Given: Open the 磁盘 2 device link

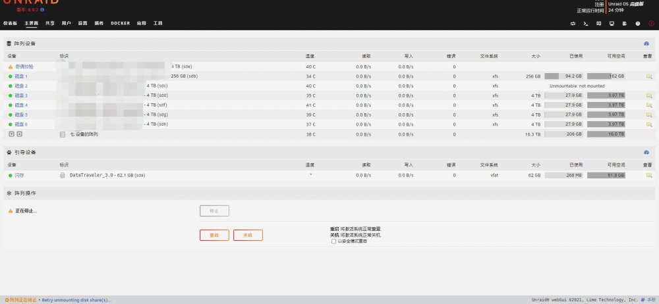Looking at the screenshot, I should point(21,86).
